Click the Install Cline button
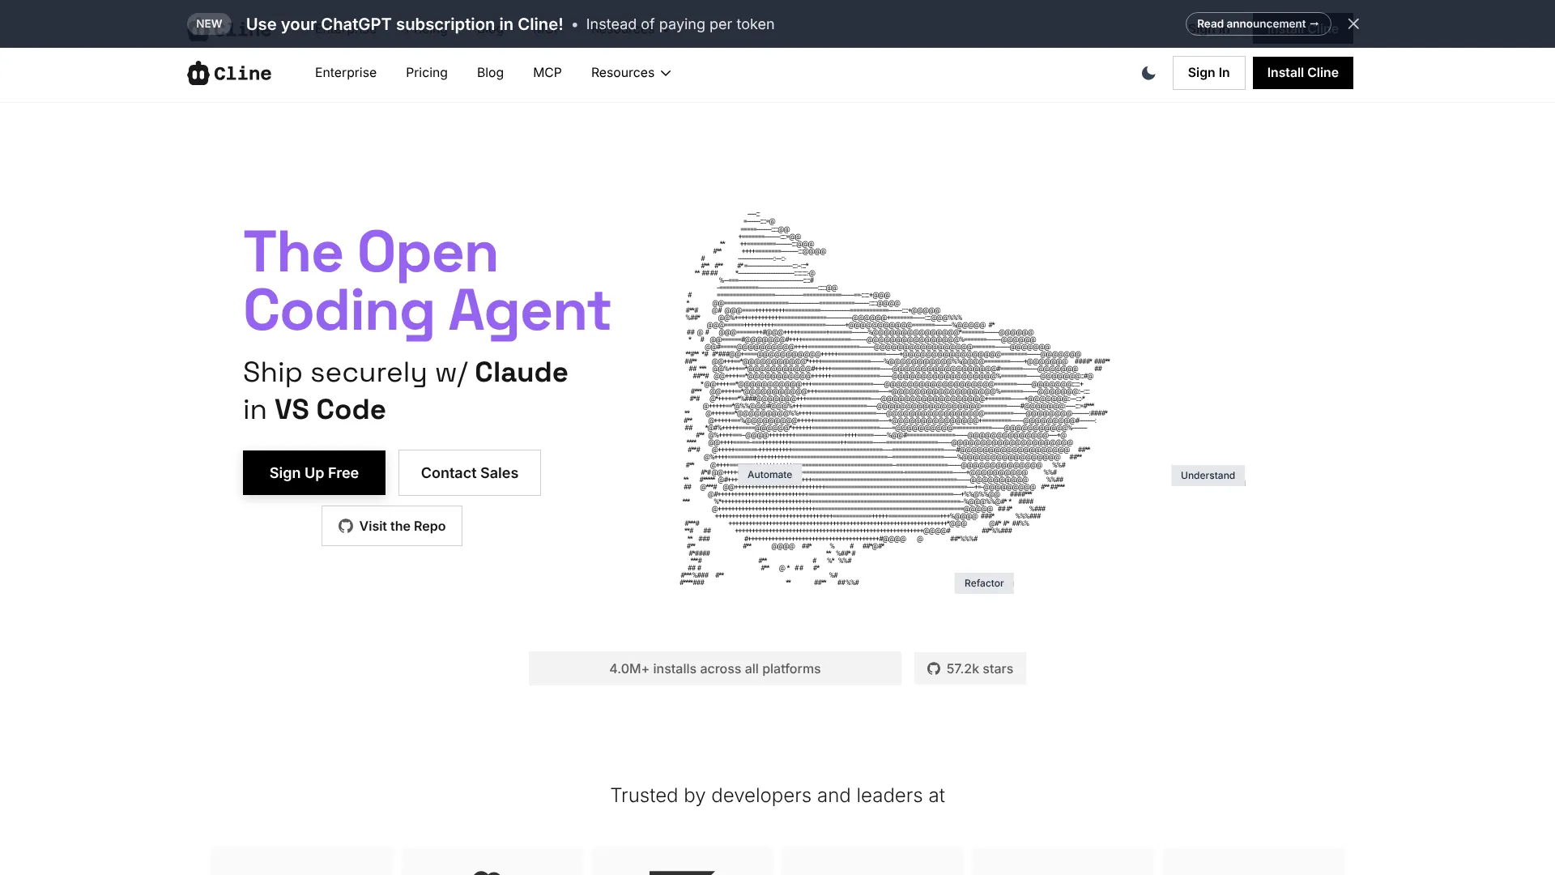The width and height of the screenshot is (1555, 875). (x=1302, y=73)
